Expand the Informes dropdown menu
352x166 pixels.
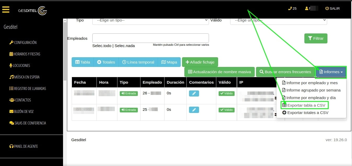[331, 72]
